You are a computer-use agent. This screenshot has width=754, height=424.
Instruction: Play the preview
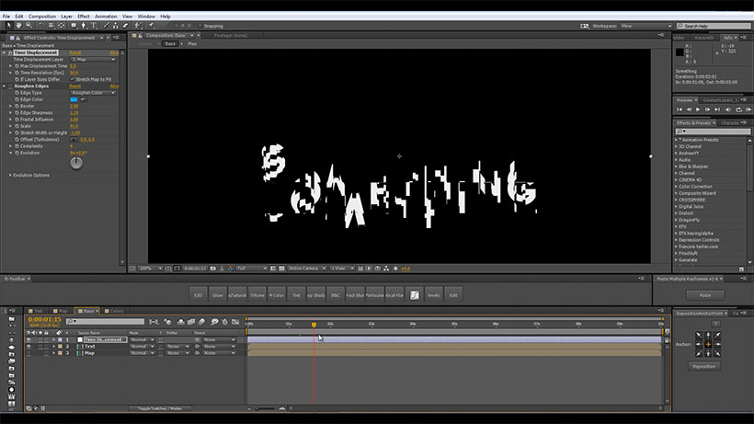(698, 109)
